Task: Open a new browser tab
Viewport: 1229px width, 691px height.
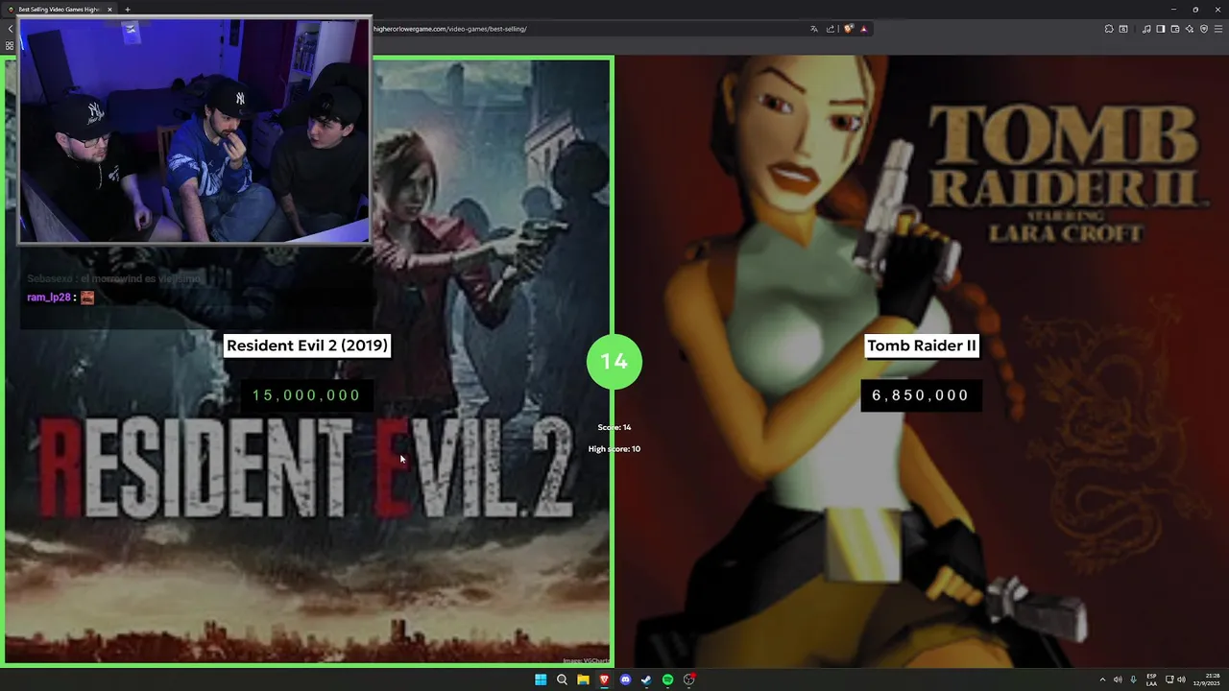Action: [x=128, y=10]
